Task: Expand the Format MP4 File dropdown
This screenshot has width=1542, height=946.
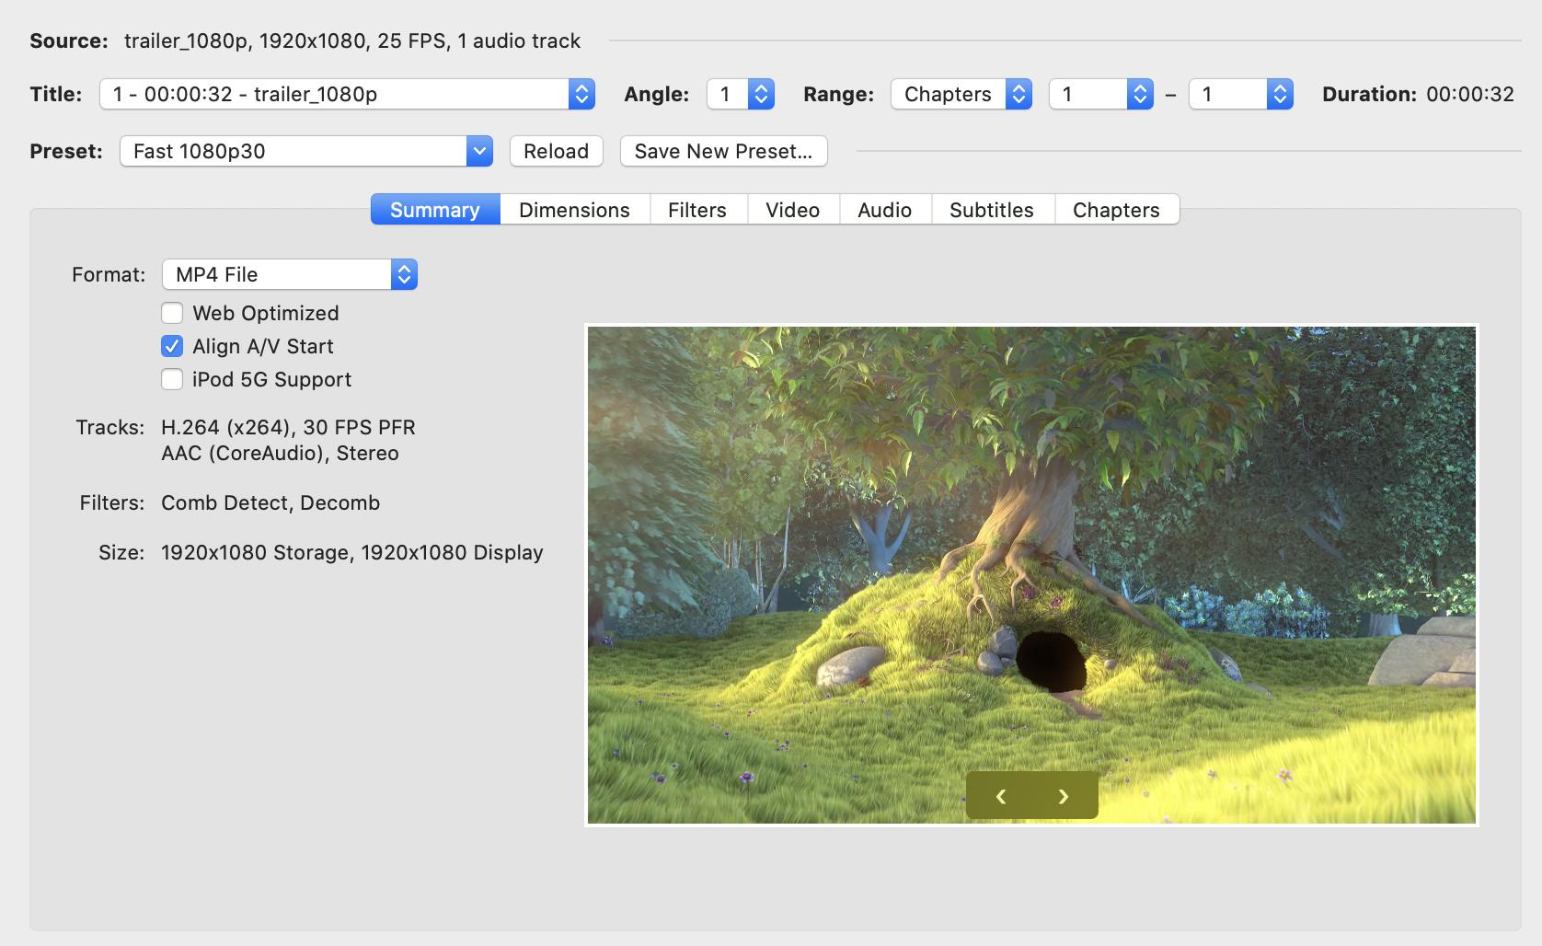Action: tap(290, 274)
